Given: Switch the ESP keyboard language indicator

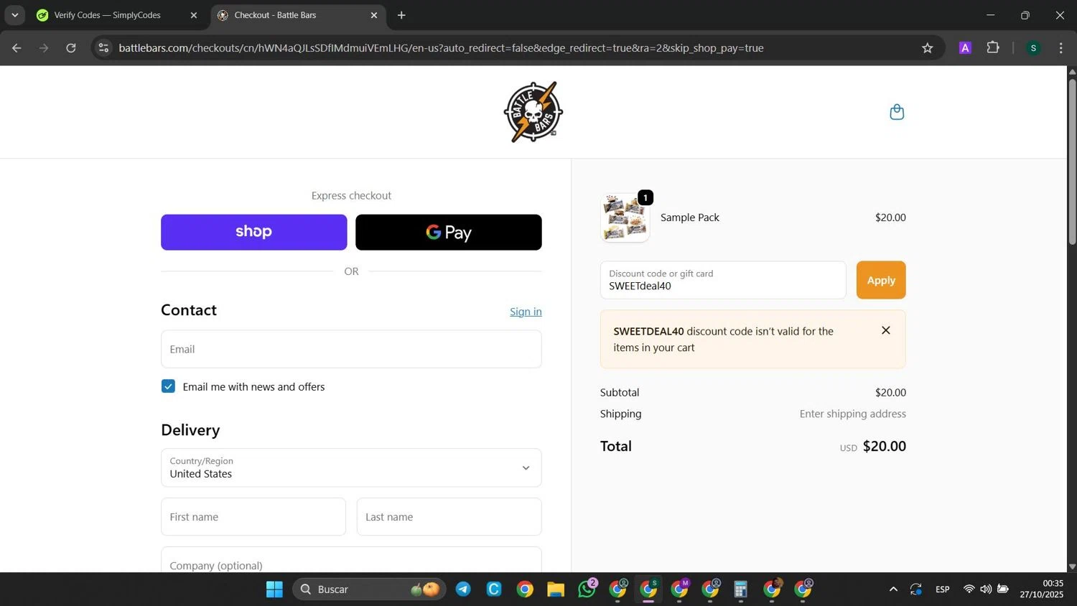Looking at the screenshot, I should 943,589.
